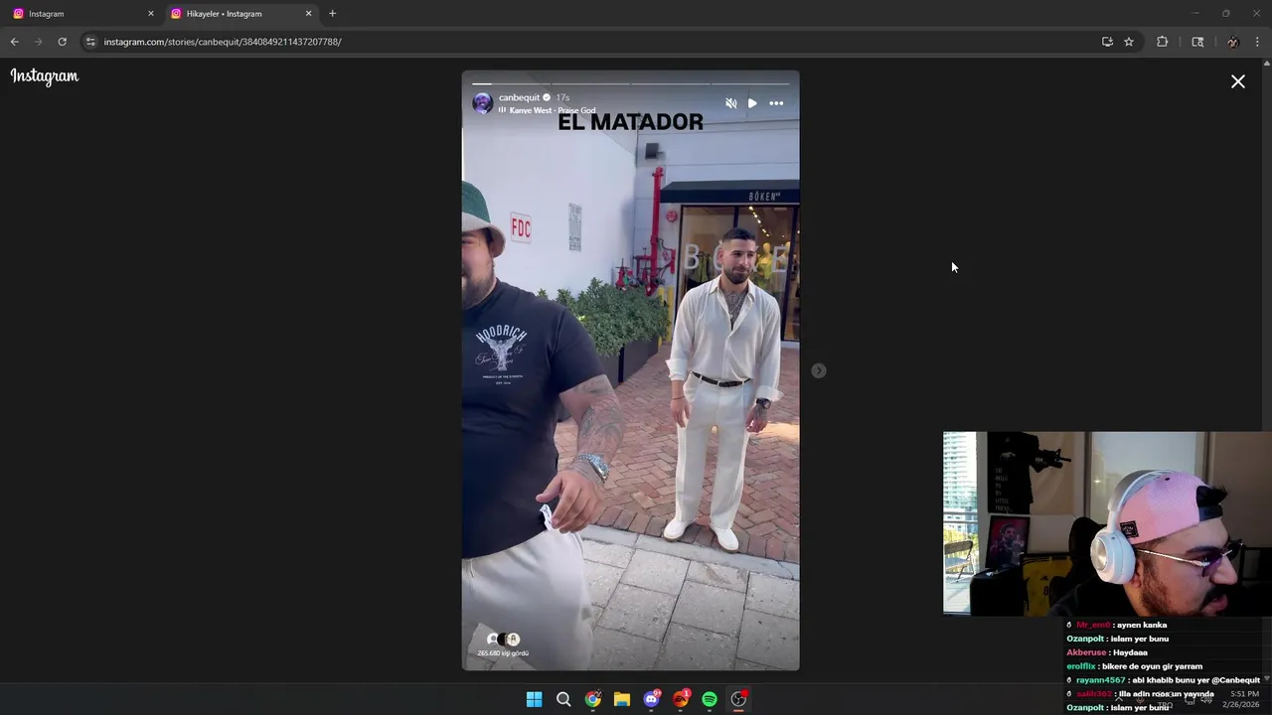Viewport: 1272px width, 715px height.
Task: Open the story's three-dot options menu
Action: point(776,103)
